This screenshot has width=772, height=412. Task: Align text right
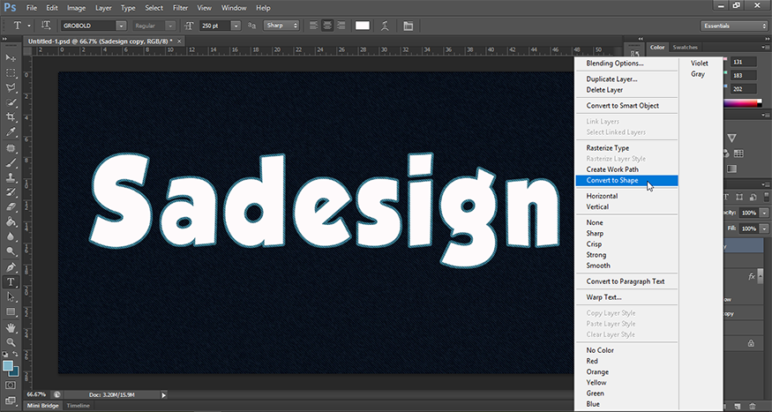pos(341,26)
